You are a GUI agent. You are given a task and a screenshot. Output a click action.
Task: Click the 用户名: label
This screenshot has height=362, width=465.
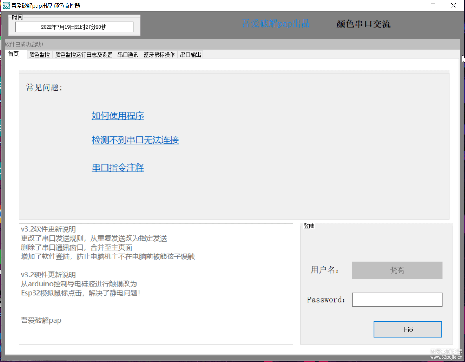coord(325,270)
